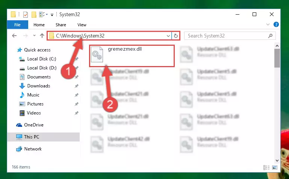Screen dimensions: 289x179
Task: Click the pin icon beside Documents
Action: (77, 77)
